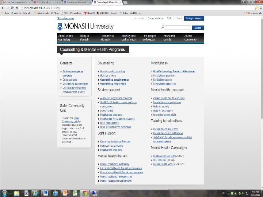263x197 pixels.
Task: Open Industry and partnerships menu
Action: click(x=130, y=38)
